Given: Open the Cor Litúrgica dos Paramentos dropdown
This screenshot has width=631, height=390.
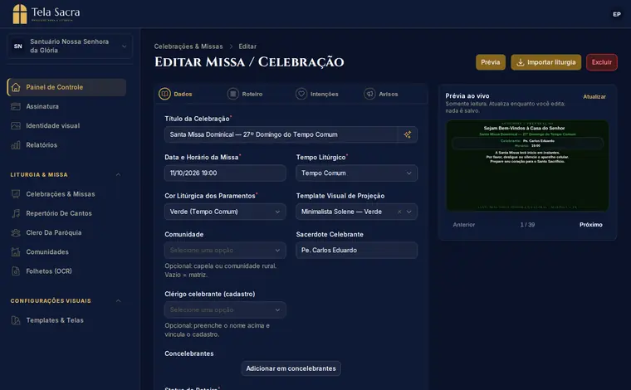Looking at the screenshot, I should (x=225, y=212).
